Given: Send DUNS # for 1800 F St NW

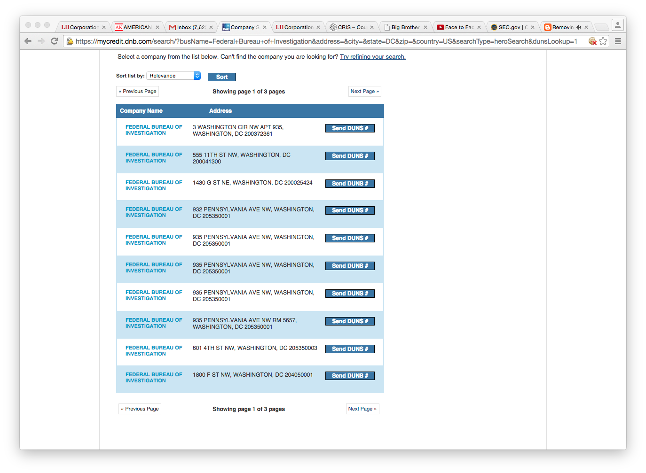Looking at the screenshot, I should pos(350,376).
